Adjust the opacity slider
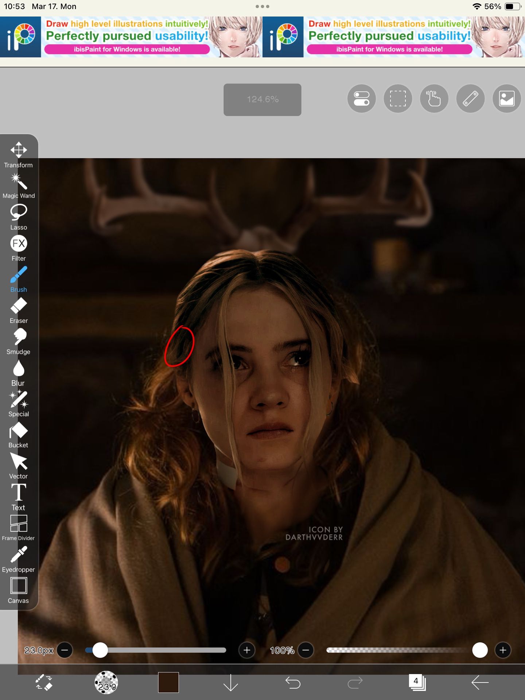 coord(407,650)
